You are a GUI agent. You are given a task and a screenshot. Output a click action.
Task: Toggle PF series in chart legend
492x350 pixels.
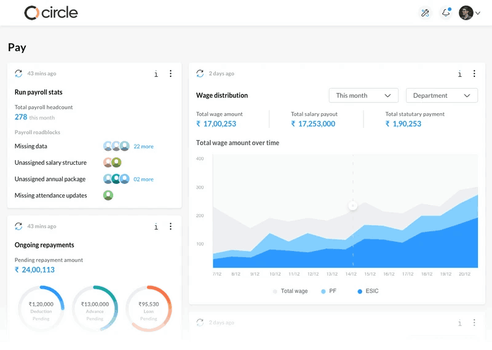[328, 292]
